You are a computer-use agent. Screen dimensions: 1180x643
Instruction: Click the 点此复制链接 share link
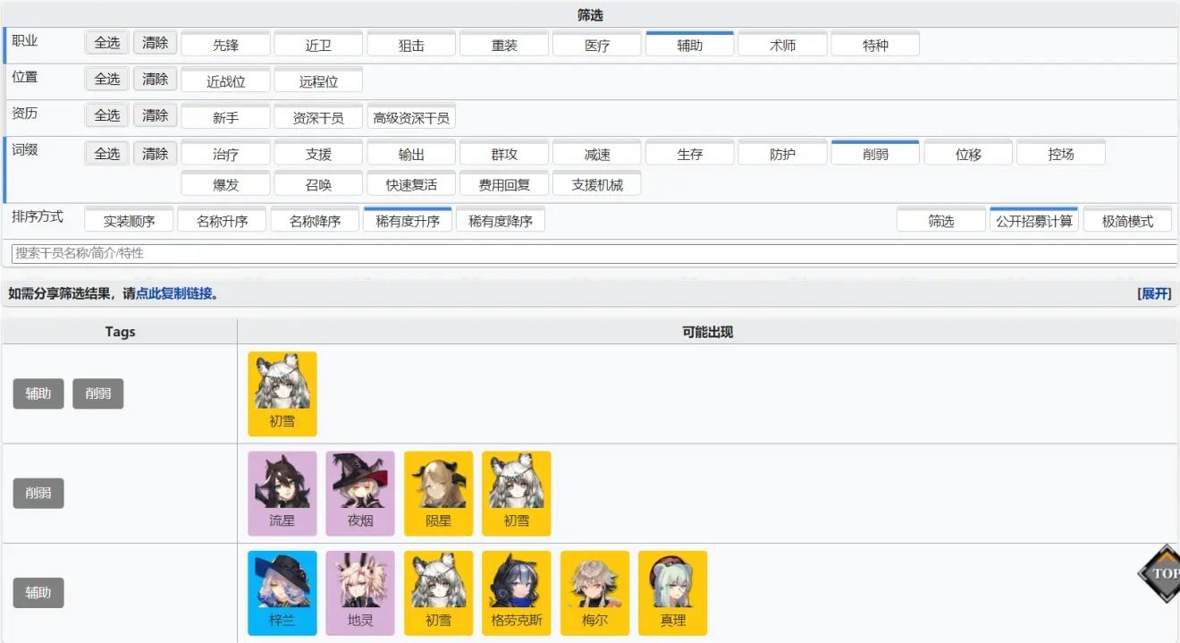point(173,293)
